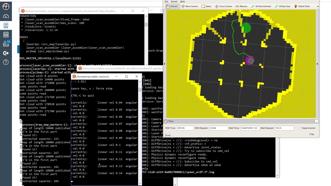Click the Time panel clock icon
The image size is (331, 186).
coord(166,121)
